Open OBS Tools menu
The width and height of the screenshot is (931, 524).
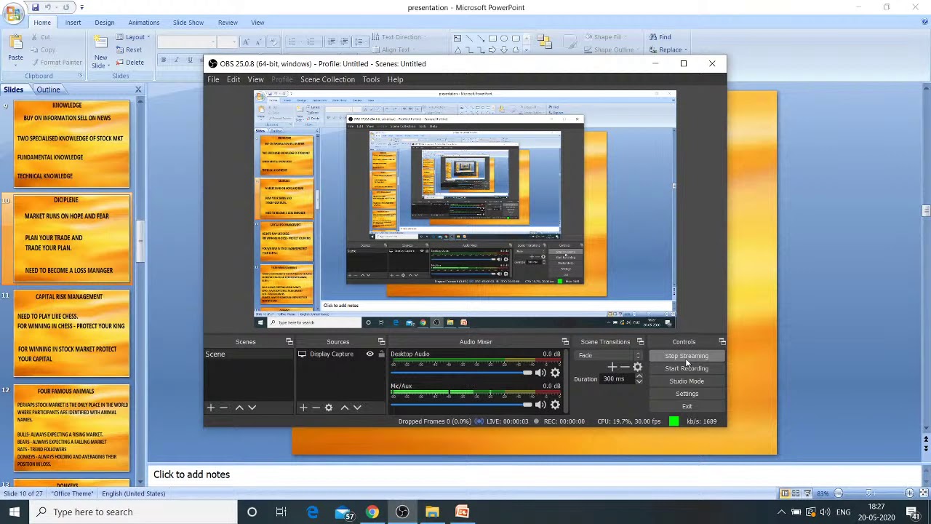click(x=371, y=79)
